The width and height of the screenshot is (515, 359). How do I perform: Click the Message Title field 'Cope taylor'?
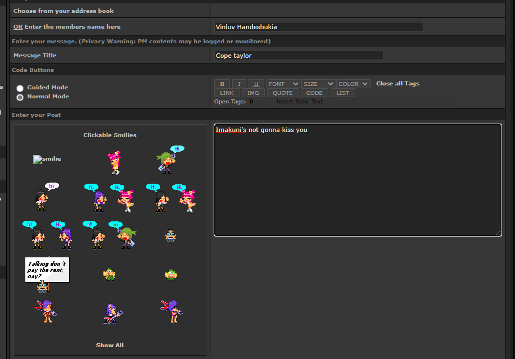tap(299, 56)
